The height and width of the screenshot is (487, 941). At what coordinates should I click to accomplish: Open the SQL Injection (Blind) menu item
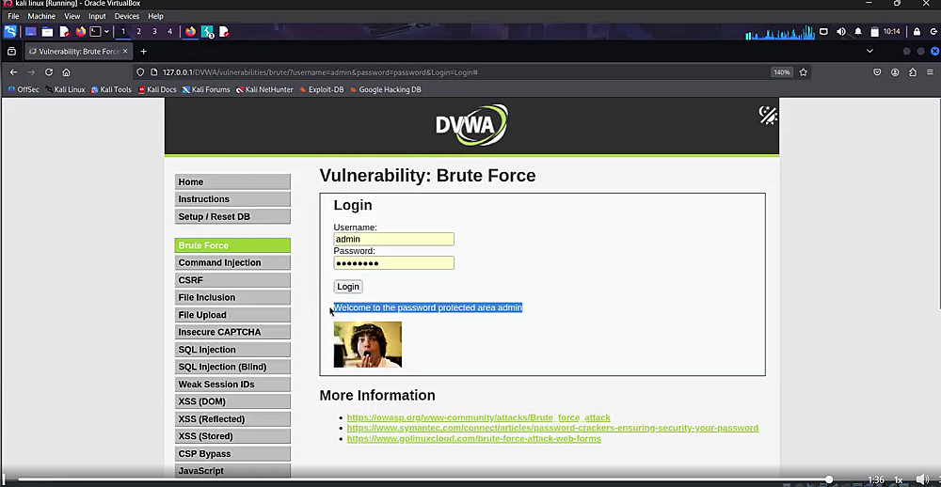pyautogui.click(x=232, y=367)
